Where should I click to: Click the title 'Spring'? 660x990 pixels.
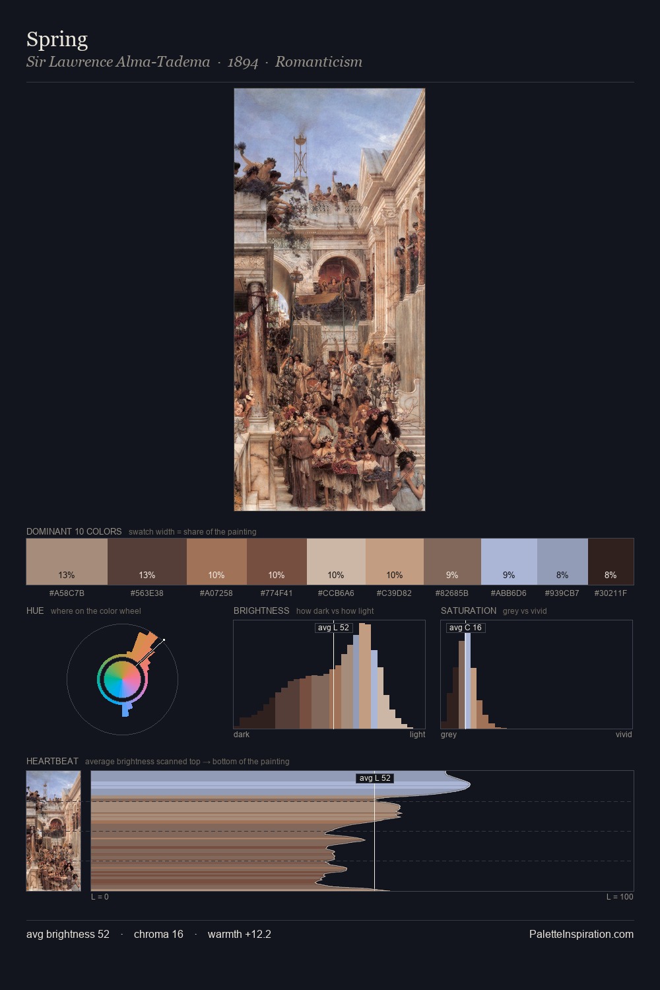[x=57, y=40]
